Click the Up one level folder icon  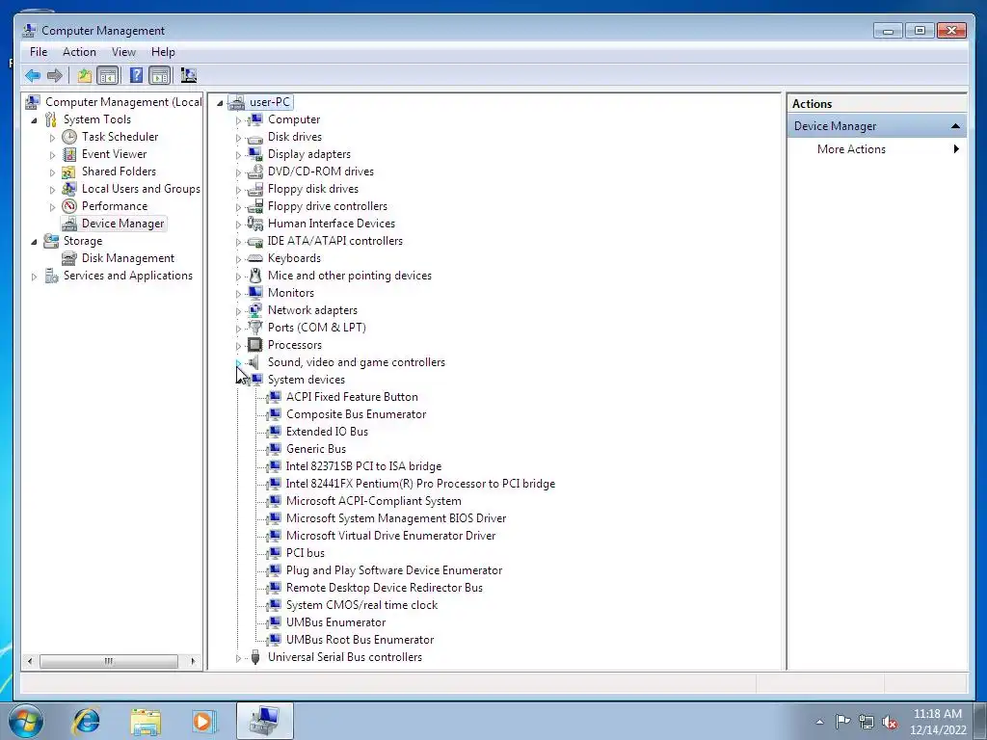[85, 76]
